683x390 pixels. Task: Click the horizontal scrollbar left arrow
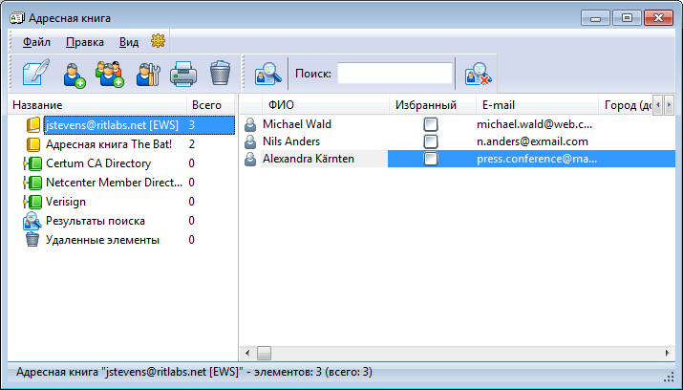(x=247, y=353)
